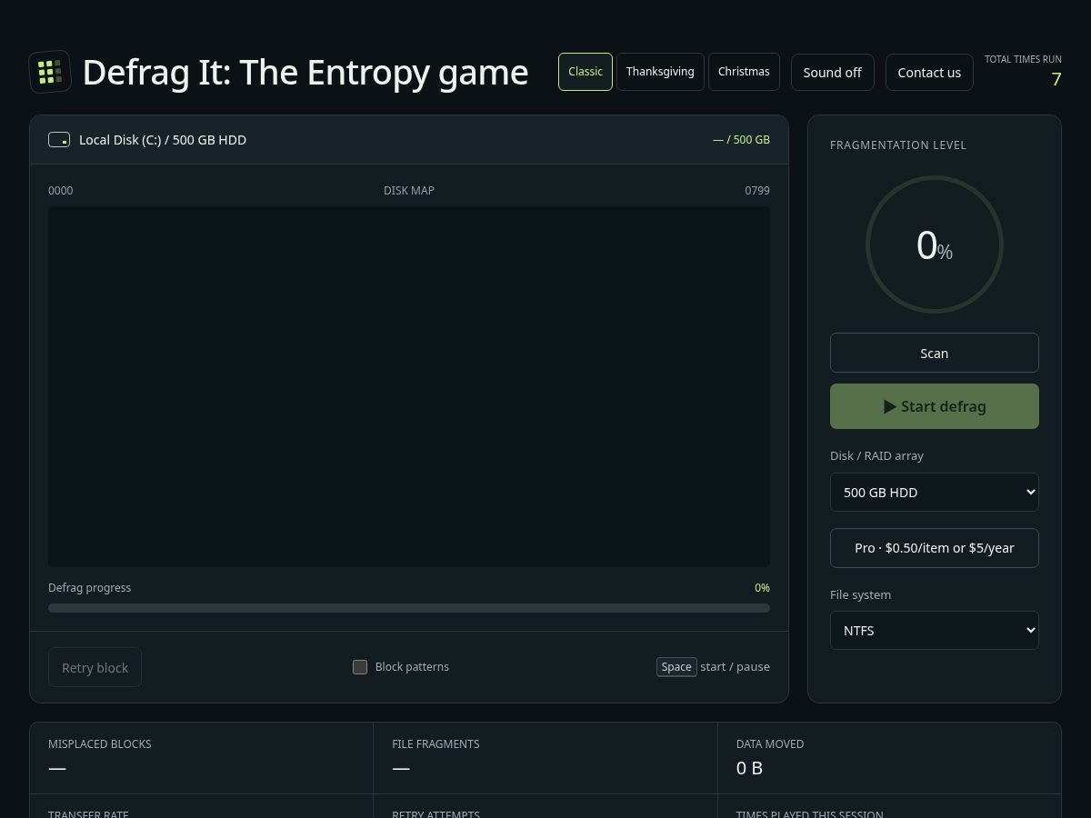Click inside the empty disk map area
Viewport: 1091px width, 818px height.
pyautogui.click(x=409, y=386)
